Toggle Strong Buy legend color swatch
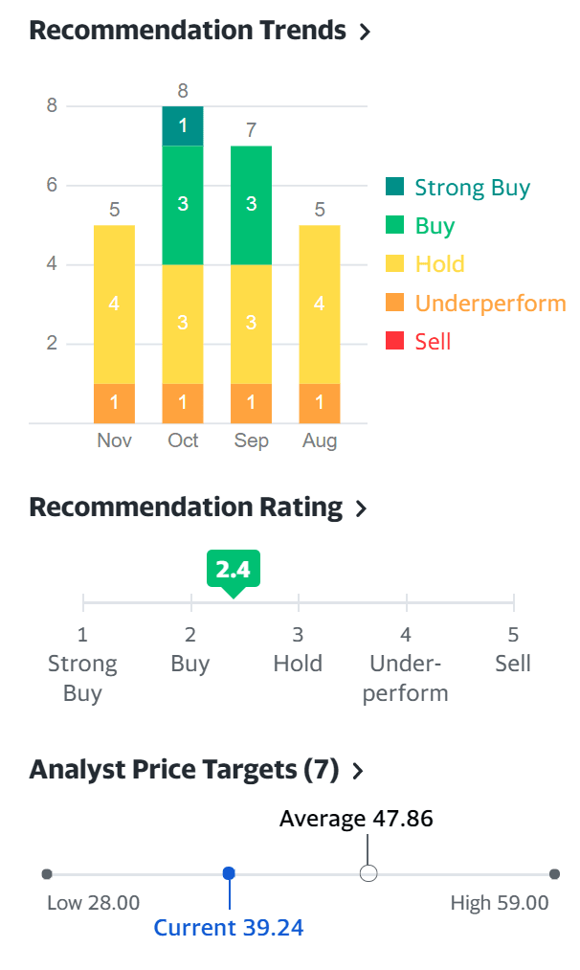This screenshot has height=970, width=580. 394,187
